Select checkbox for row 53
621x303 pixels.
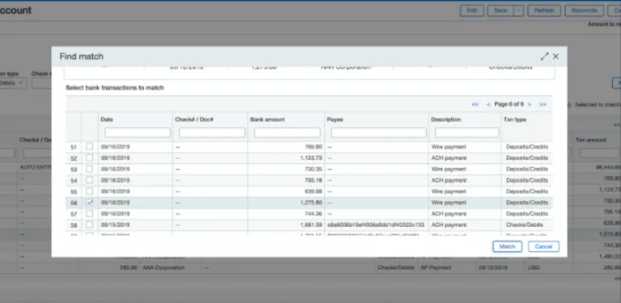(90, 169)
